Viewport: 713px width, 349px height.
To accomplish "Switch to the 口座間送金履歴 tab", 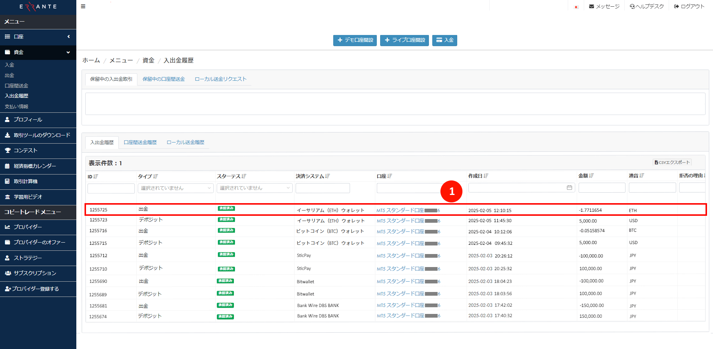I will pyautogui.click(x=140, y=142).
